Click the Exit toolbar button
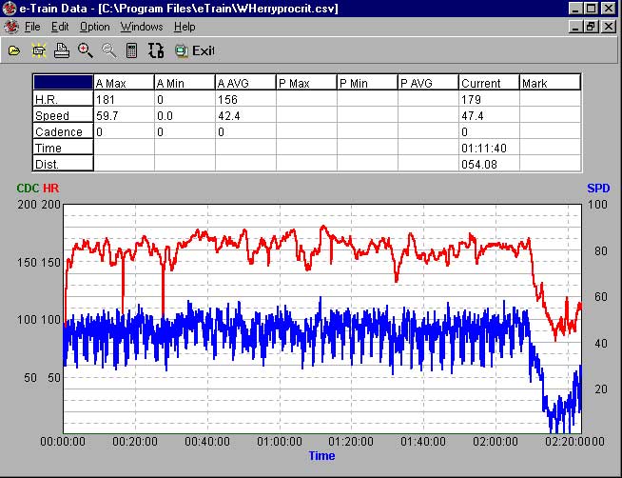622x478 pixels. click(194, 50)
